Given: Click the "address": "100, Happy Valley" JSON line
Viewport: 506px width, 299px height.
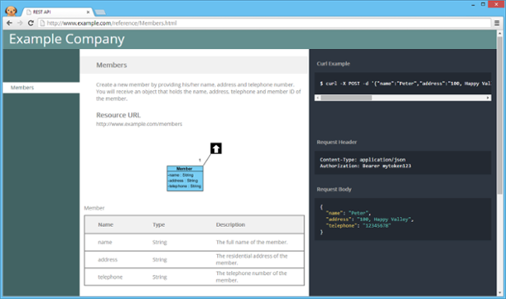Looking at the screenshot, I should coord(370,220).
